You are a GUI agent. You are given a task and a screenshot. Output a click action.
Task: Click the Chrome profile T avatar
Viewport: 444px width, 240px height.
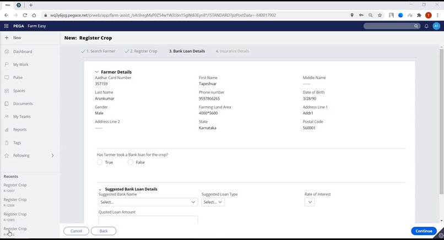coord(429,15)
